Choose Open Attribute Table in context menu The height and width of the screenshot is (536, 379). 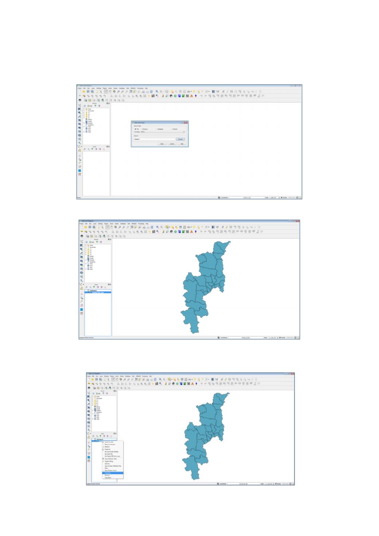(113, 459)
